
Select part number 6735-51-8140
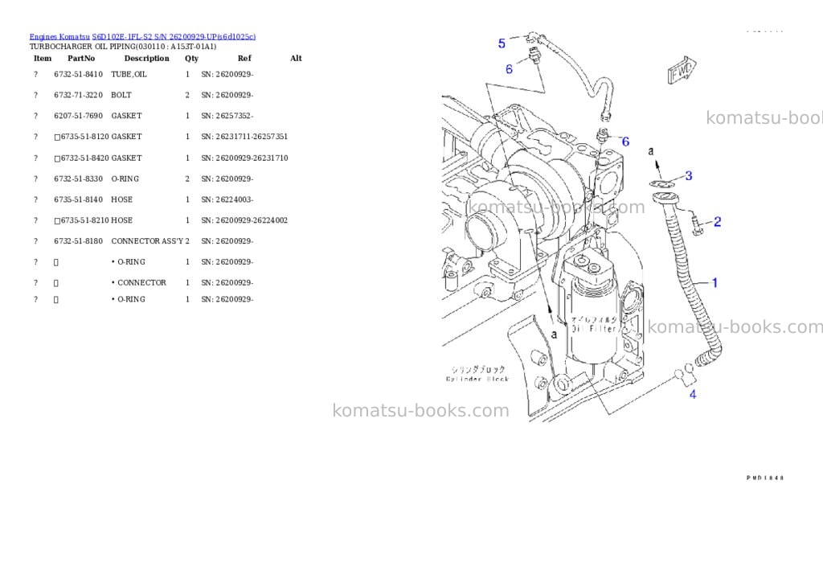78,199
